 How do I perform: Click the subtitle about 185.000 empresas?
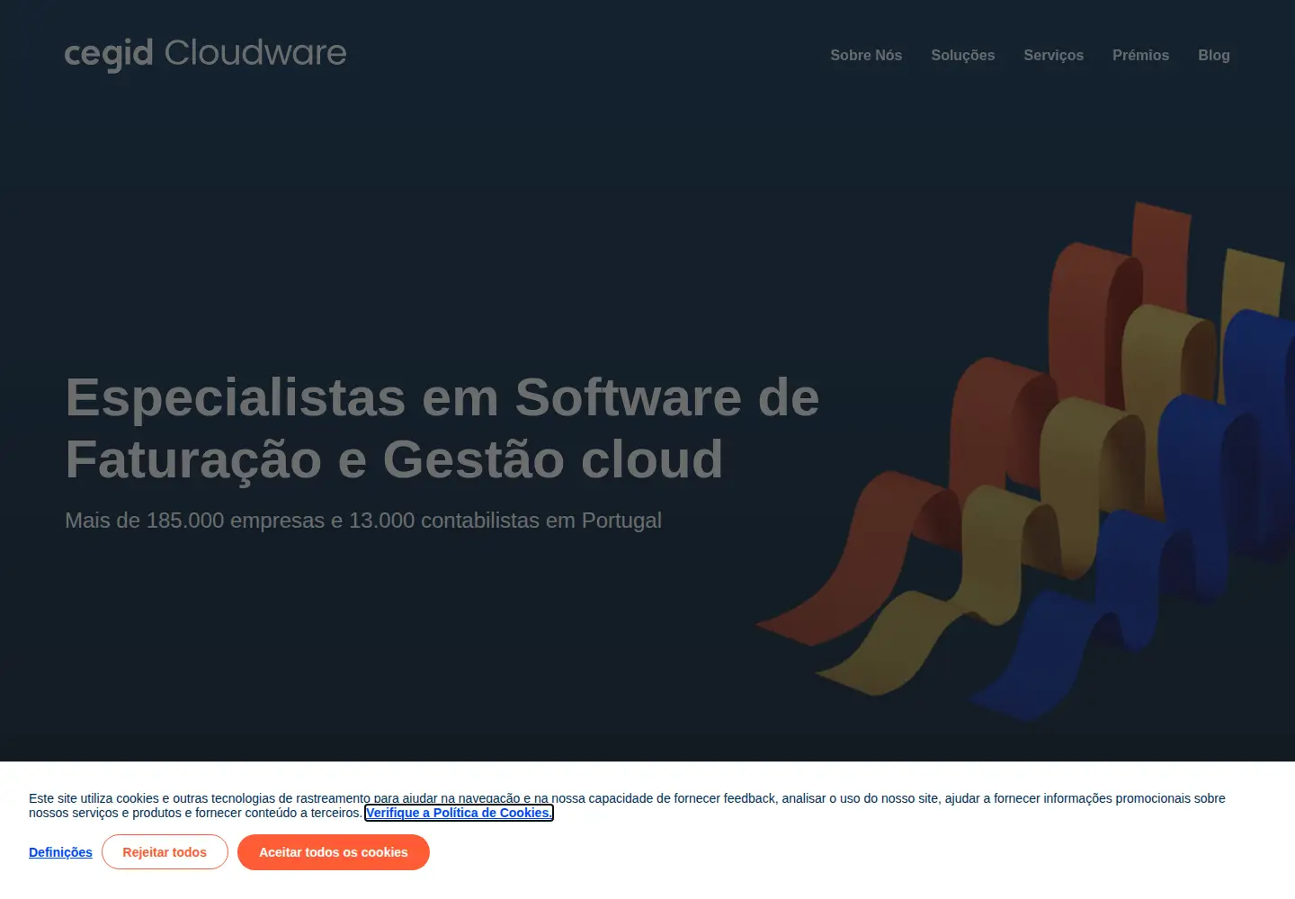[363, 521]
